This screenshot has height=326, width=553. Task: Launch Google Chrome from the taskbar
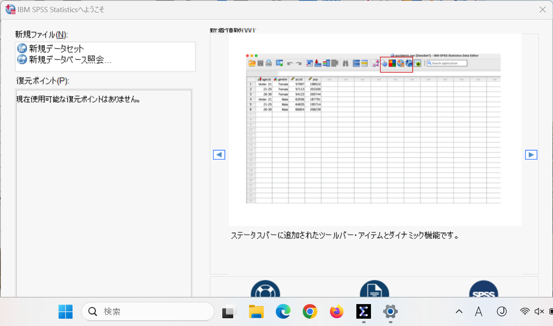(310, 312)
